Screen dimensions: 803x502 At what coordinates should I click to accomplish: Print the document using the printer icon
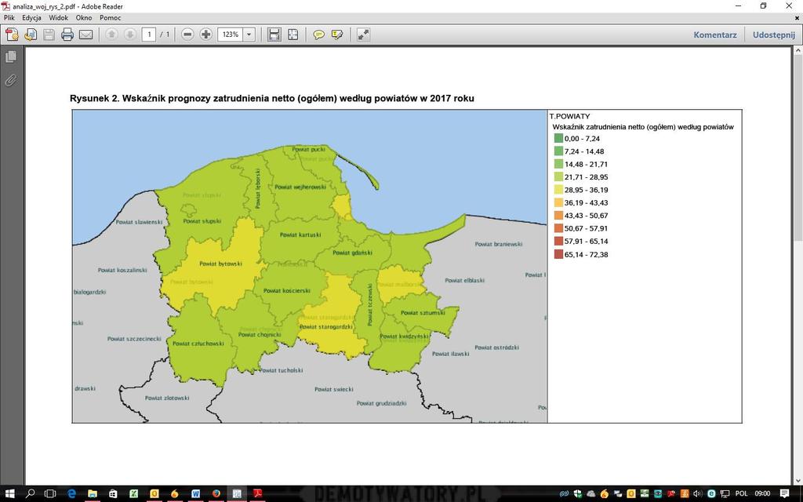pyautogui.click(x=67, y=35)
